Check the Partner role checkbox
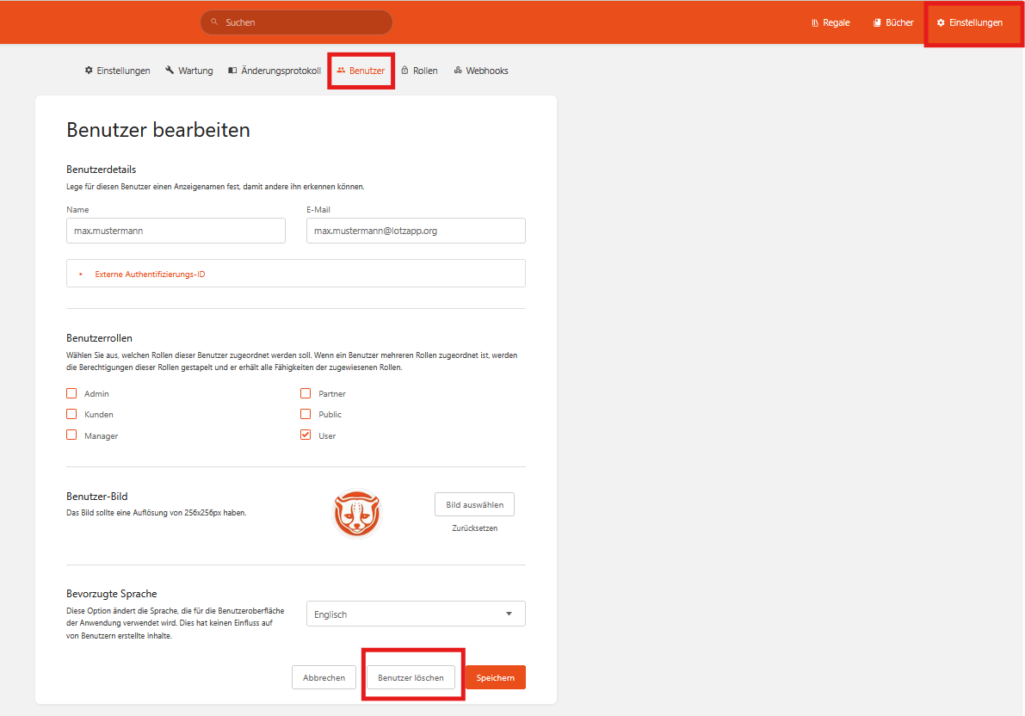 point(306,393)
